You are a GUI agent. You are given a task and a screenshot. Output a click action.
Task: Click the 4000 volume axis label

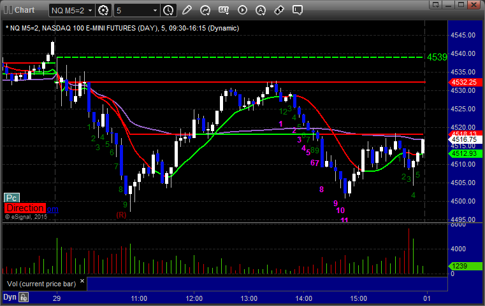pyautogui.click(x=458, y=249)
